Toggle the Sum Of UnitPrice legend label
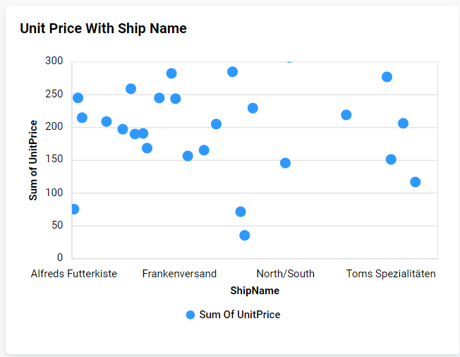Viewport: 460px width, 357px height. (240, 315)
